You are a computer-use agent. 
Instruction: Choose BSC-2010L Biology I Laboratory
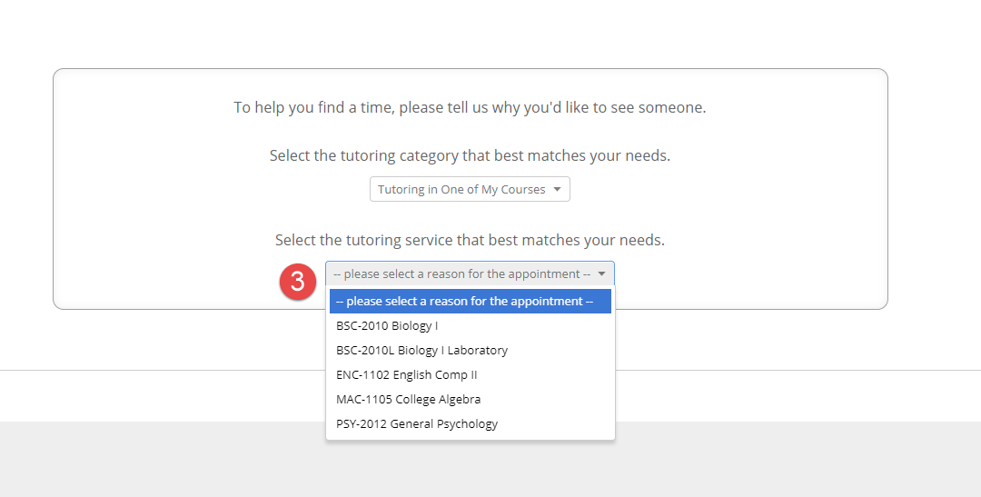[x=470, y=350]
